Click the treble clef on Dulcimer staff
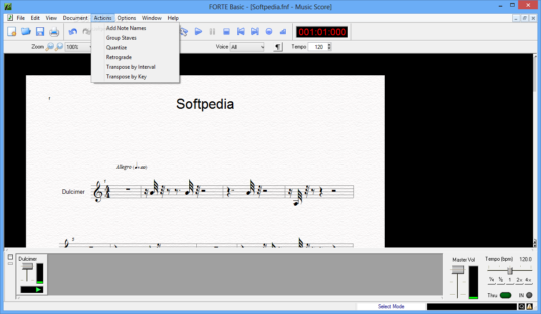The image size is (541, 314). pyautogui.click(x=97, y=192)
